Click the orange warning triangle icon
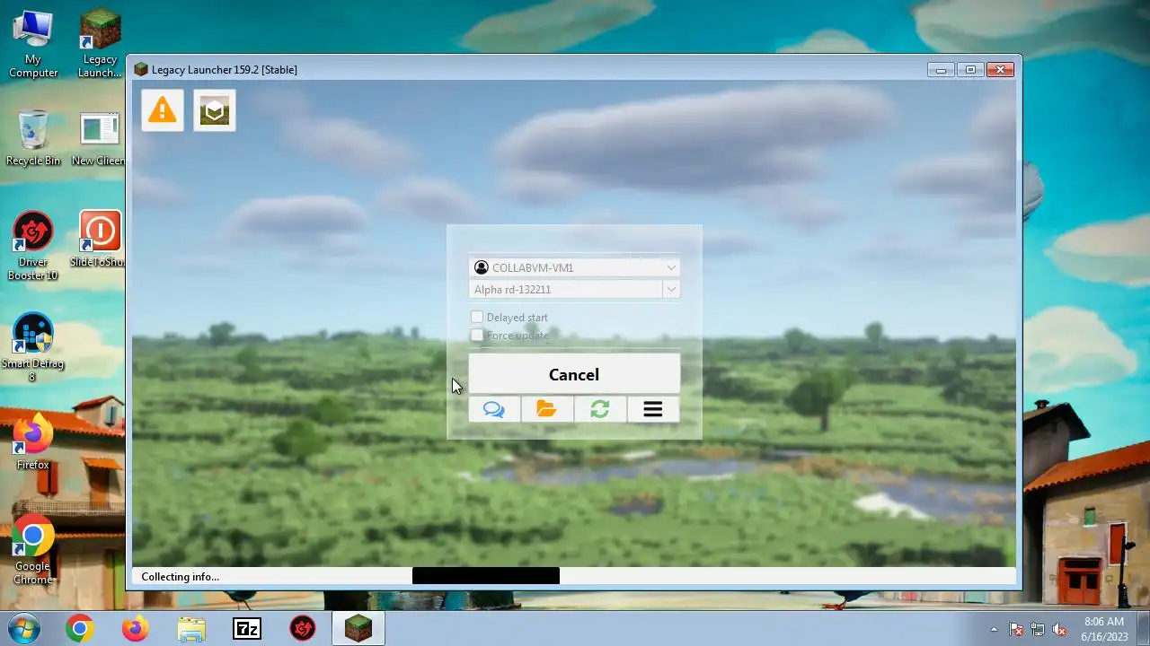The height and width of the screenshot is (646, 1150). 163,110
